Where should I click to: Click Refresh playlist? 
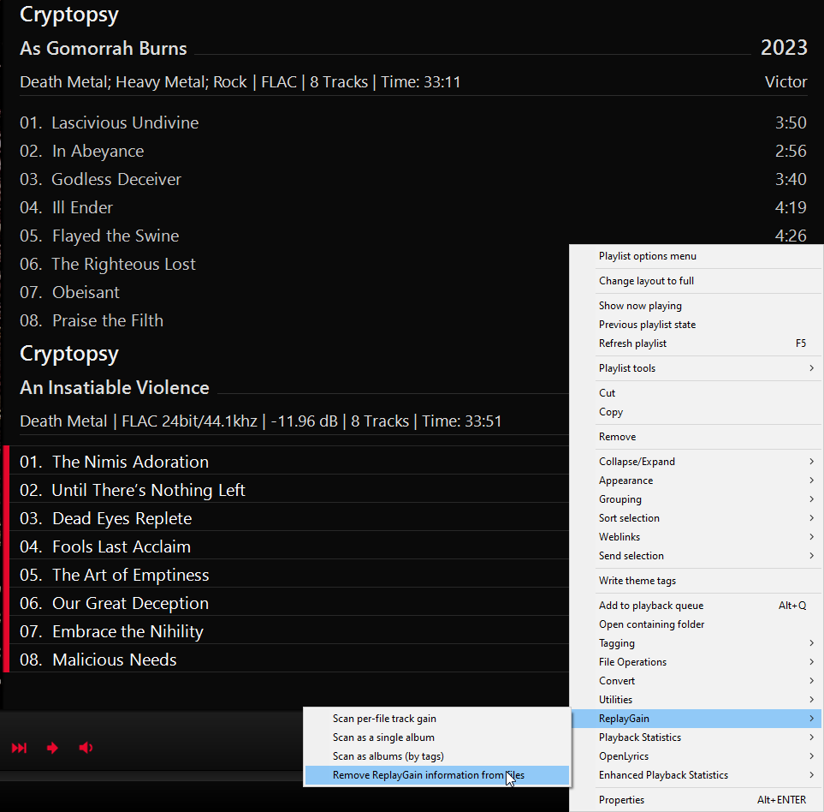(697, 343)
